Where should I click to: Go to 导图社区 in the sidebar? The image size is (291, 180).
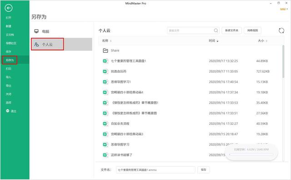click(x=11, y=43)
